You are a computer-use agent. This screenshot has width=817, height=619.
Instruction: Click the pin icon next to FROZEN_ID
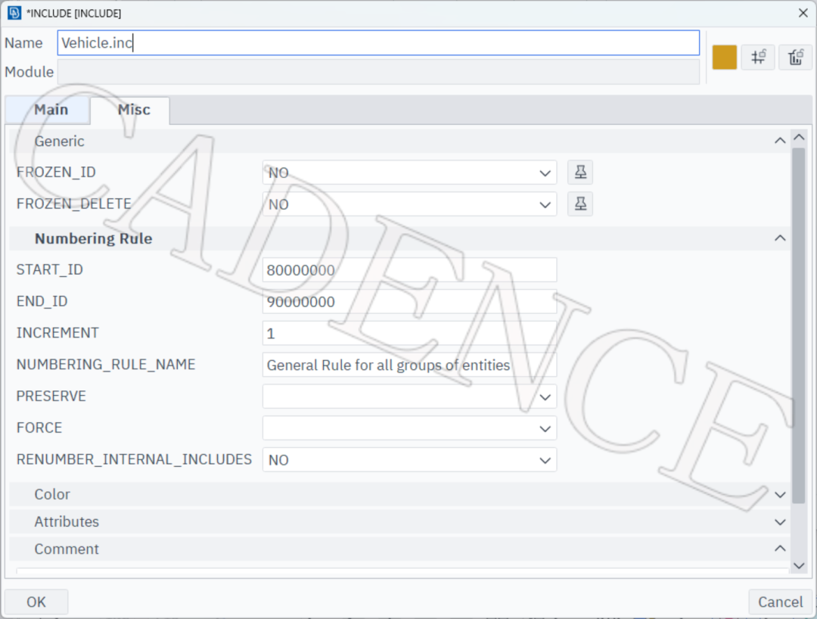[580, 173]
